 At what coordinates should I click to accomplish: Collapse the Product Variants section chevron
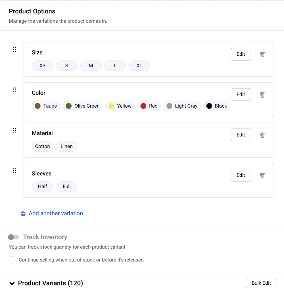click(12, 283)
